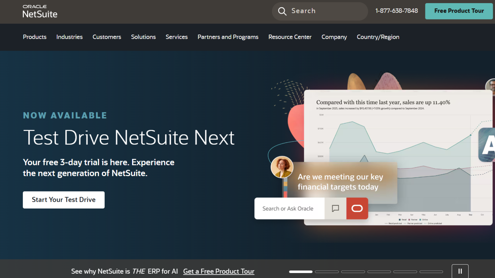Open the Country/Region selector
495x278 pixels.
(378, 37)
